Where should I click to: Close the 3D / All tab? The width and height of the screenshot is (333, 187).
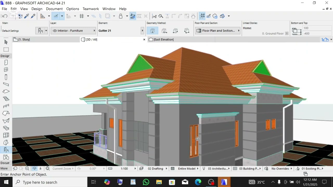pos(144,39)
